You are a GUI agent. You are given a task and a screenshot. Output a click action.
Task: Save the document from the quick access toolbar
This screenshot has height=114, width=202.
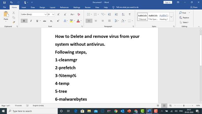tap(4, 3)
